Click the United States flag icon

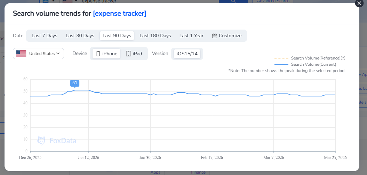(x=21, y=54)
